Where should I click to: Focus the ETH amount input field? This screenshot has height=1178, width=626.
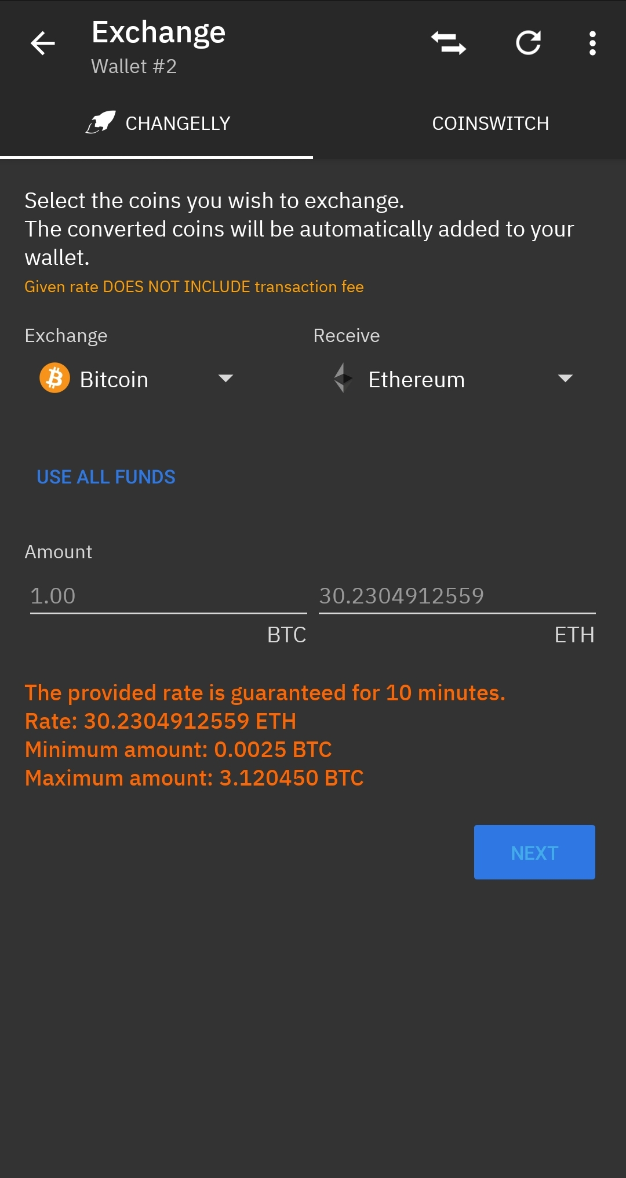point(457,596)
